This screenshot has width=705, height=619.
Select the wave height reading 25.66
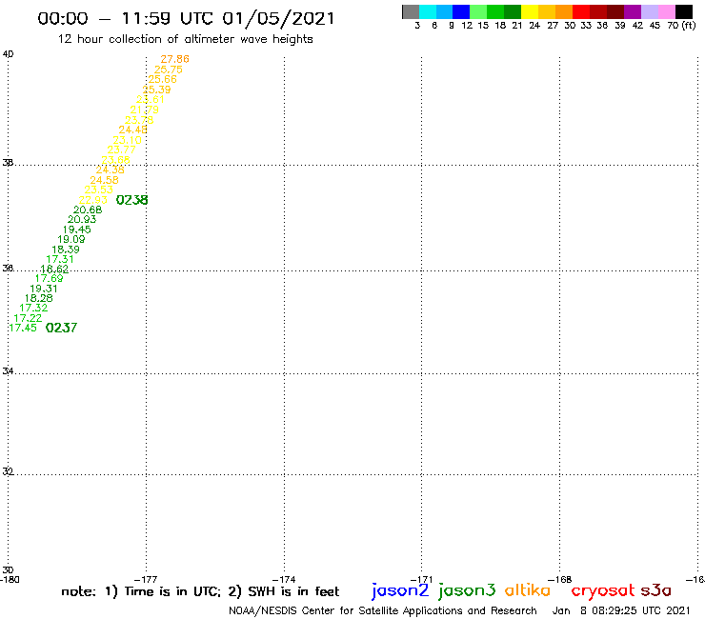click(x=162, y=79)
